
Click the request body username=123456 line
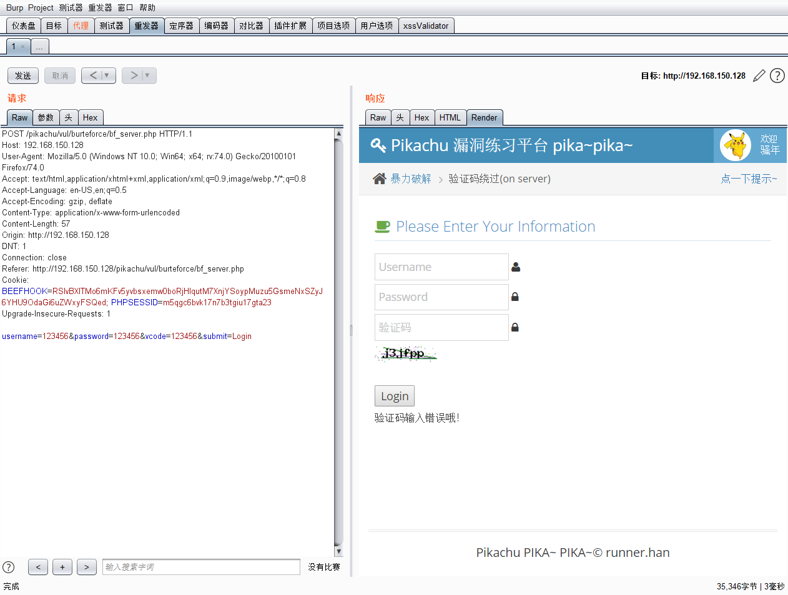127,336
